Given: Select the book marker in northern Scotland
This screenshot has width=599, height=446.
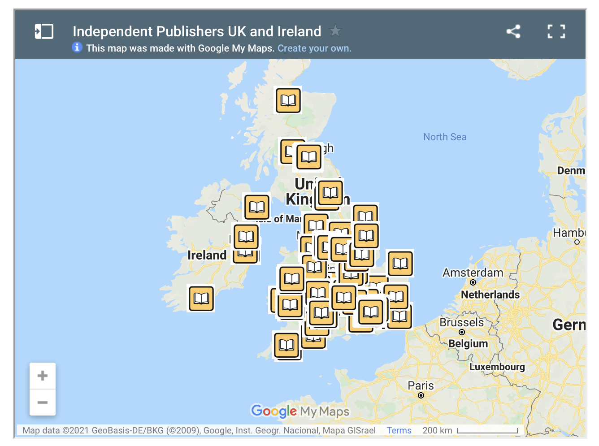Looking at the screenshot, I should [288, 100].
